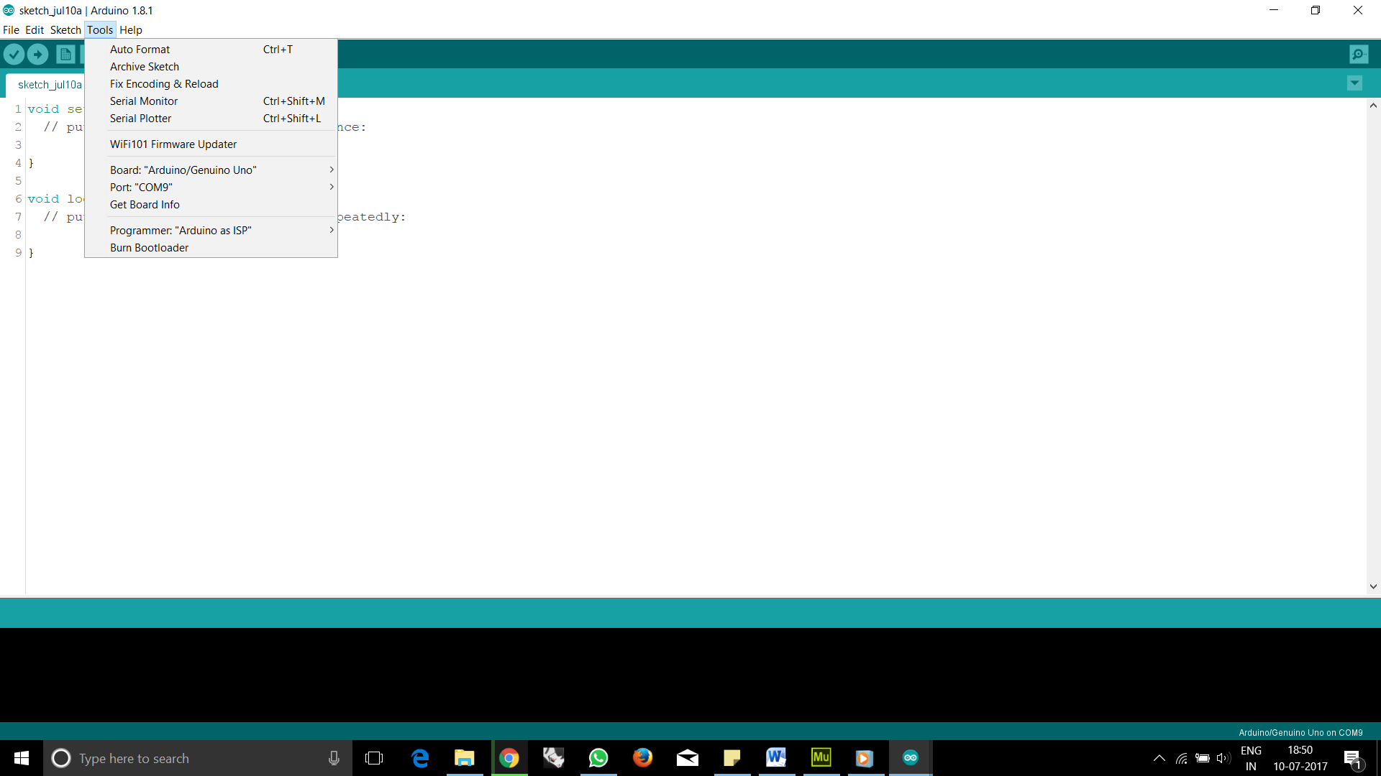Open the Edit menu

pyautogui.click(x=35, y=30)
